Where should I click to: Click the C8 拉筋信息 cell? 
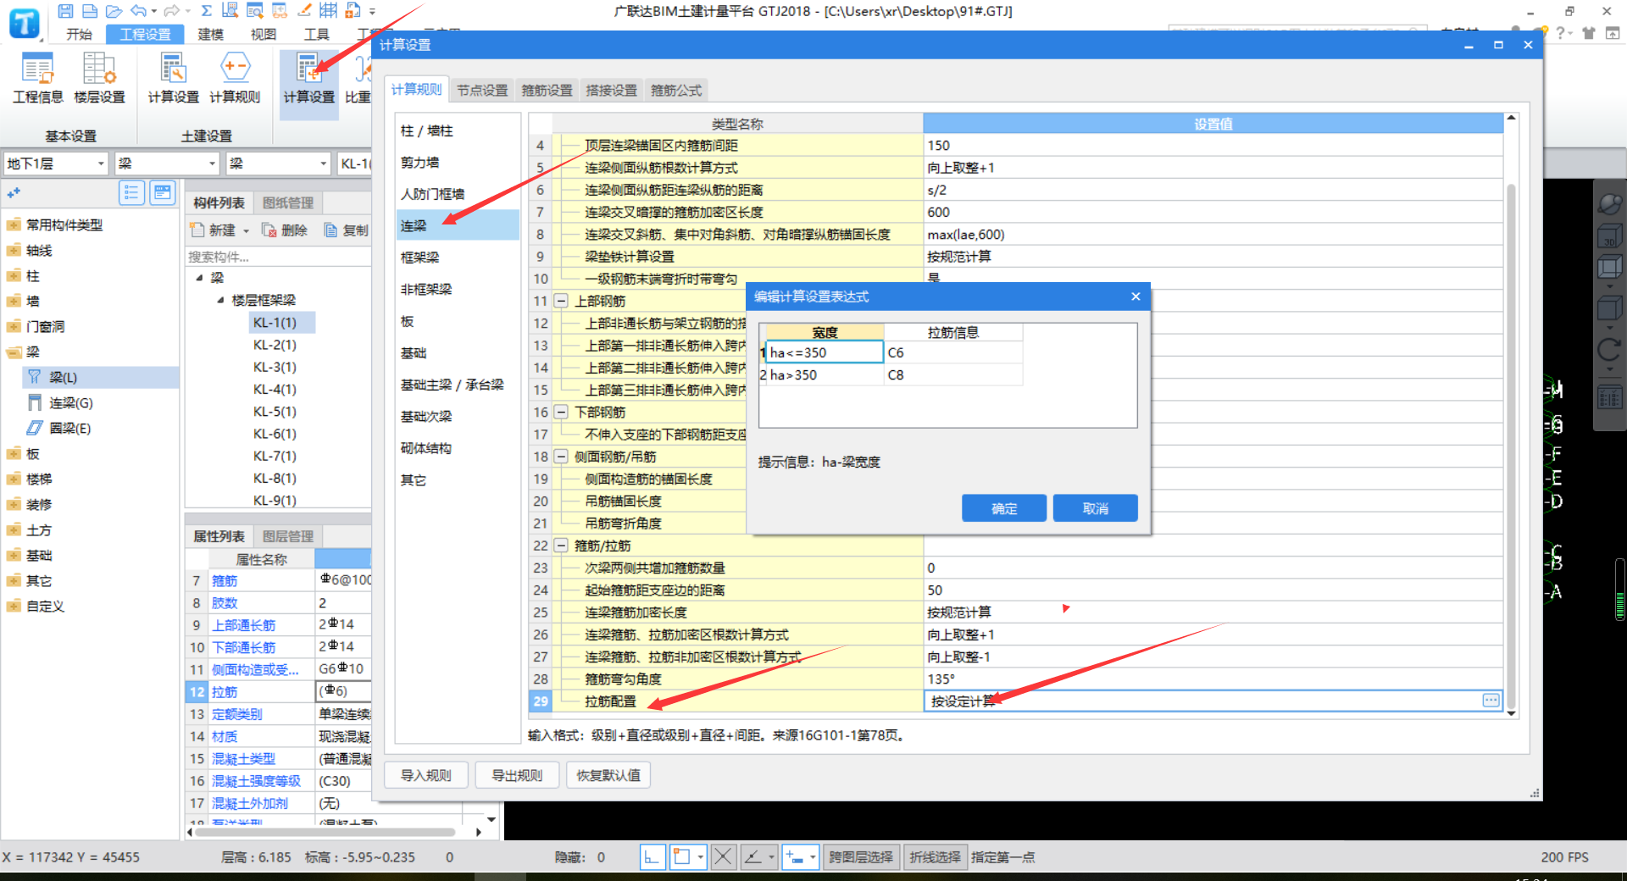tap(952, 374)
